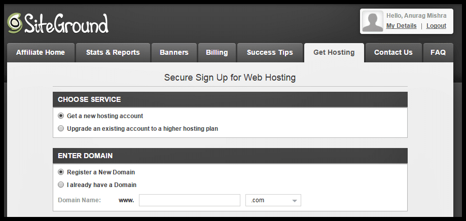Click the SiteGround logo icon
Viewport: 466px width, 221px height.
15,23
